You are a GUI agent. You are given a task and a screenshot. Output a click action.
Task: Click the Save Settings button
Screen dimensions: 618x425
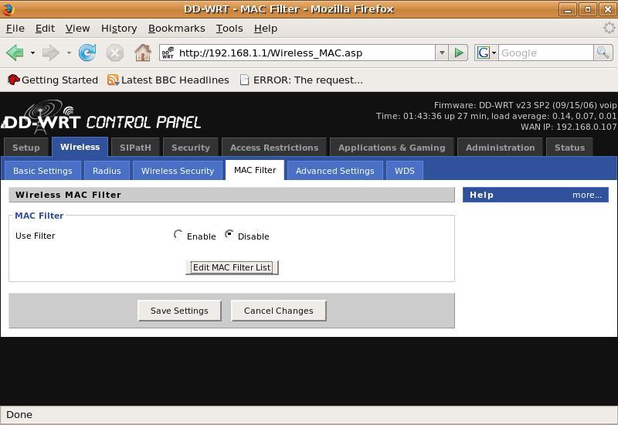(x=179, y=311)
